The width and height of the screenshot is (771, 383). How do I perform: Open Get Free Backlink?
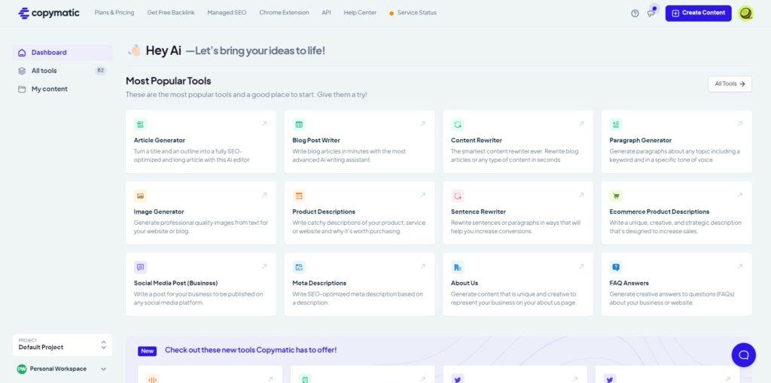[171, 13]
